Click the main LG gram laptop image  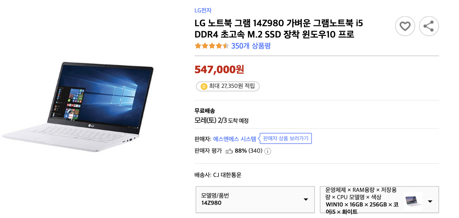pyautogui.click(x=78, y=107)
